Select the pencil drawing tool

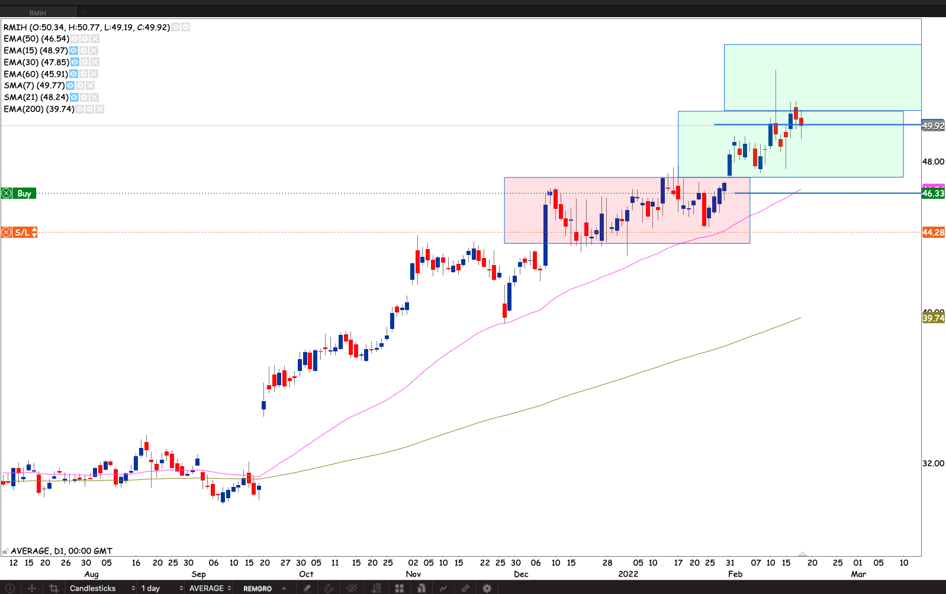[x=307, y=588]
